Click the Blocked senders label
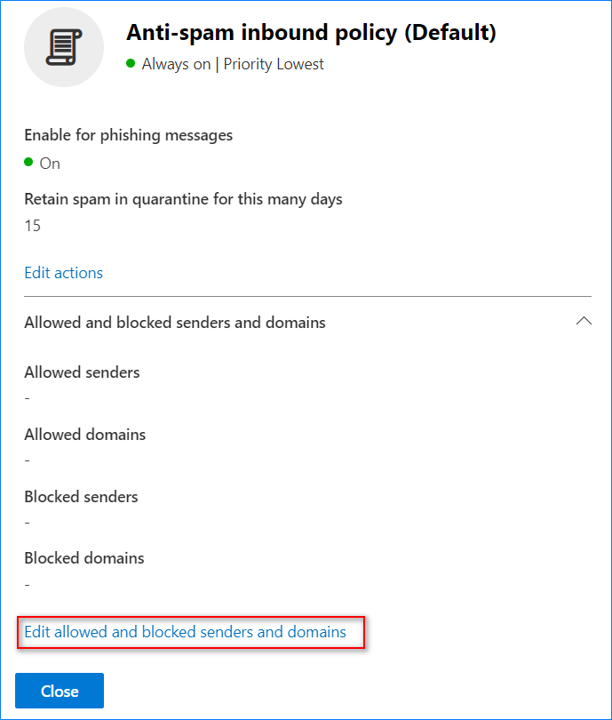This screenshot has width=612, height=720. click(x=81, y=497)
